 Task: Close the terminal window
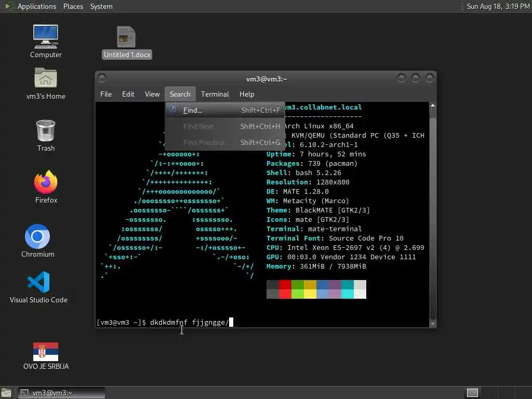pyautogui.click(x=430, y=78)
